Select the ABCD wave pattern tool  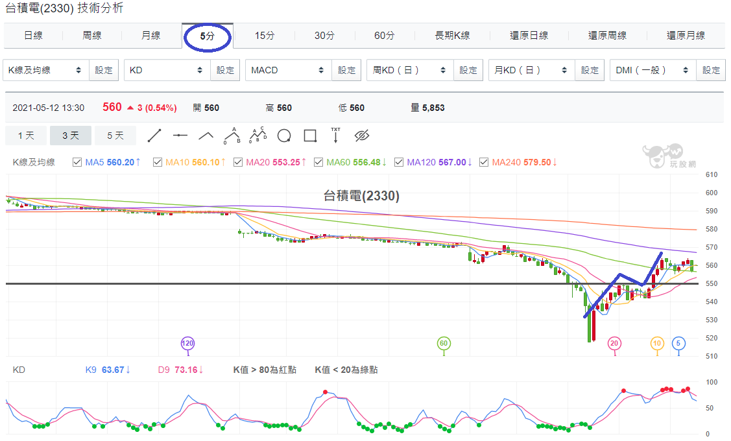coord(258,136)
